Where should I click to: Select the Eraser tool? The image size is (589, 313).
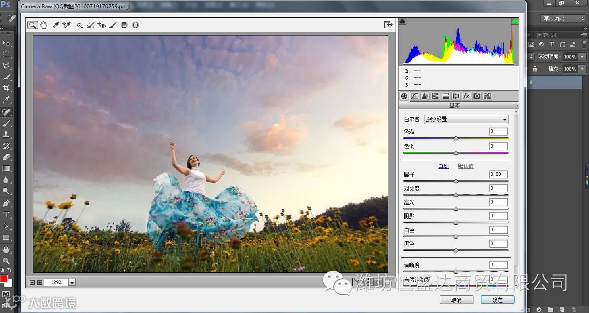[x=6, y=157]
